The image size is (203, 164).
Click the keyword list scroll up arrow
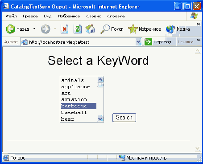[x=100, y=80]
